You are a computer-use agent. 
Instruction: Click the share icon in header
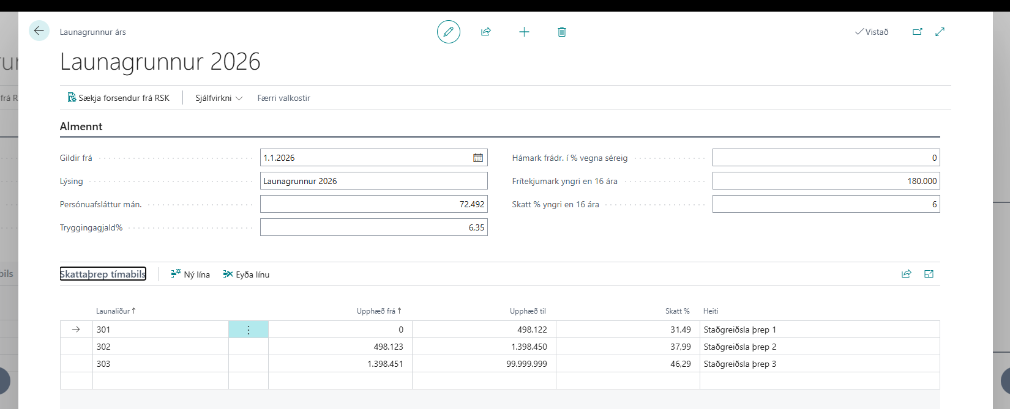[486, 32]
